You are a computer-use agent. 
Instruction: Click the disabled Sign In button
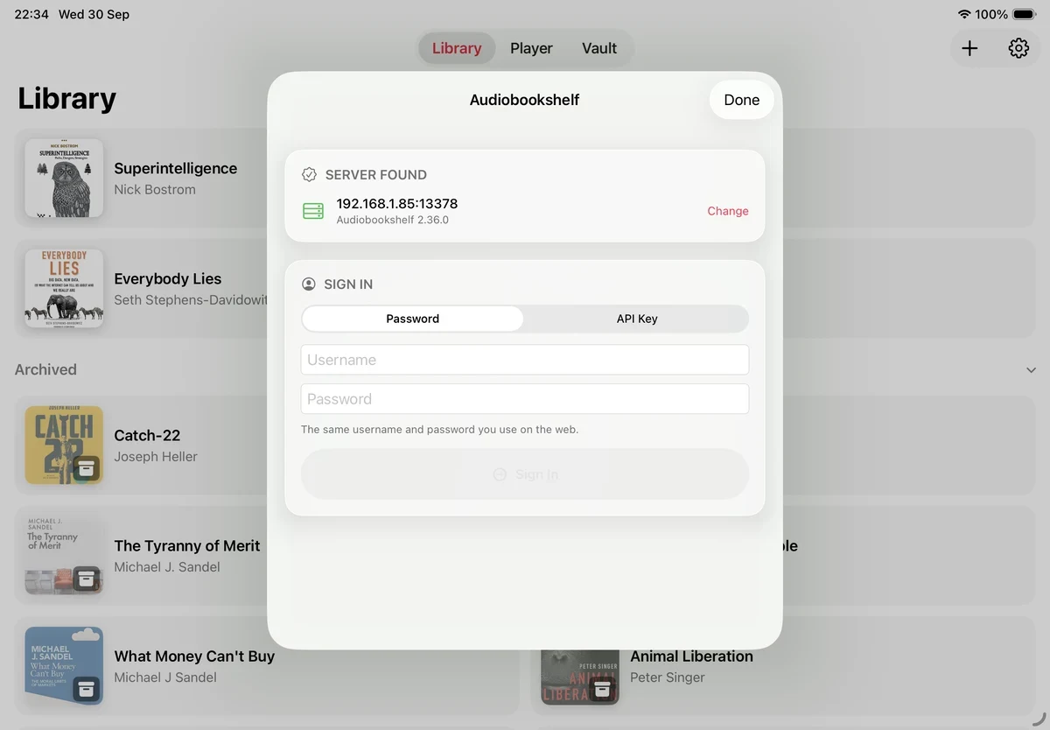click(x=525, y=474)
